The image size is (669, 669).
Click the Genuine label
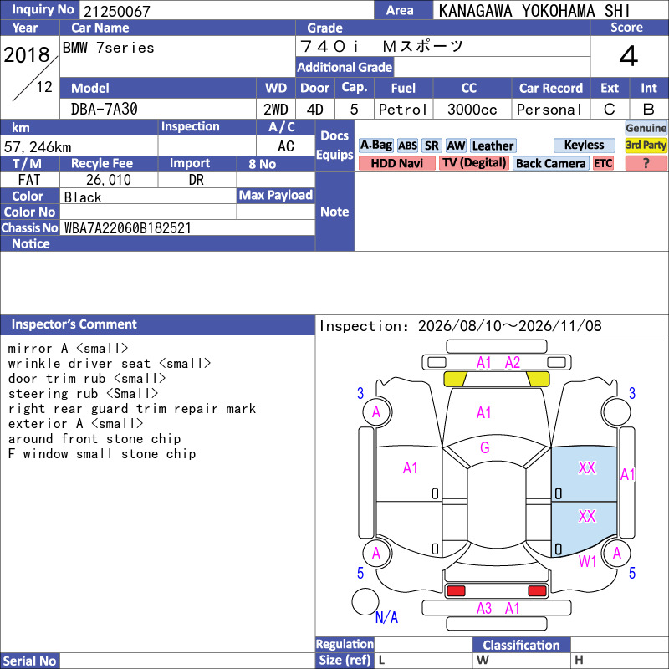tap(646, 128)
